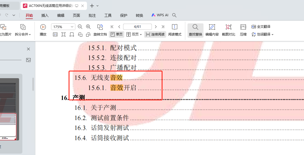Click Export as Picture tool
Image resolution: width=304 pixels, height=155 pixels.
click(x=5, y=30)
